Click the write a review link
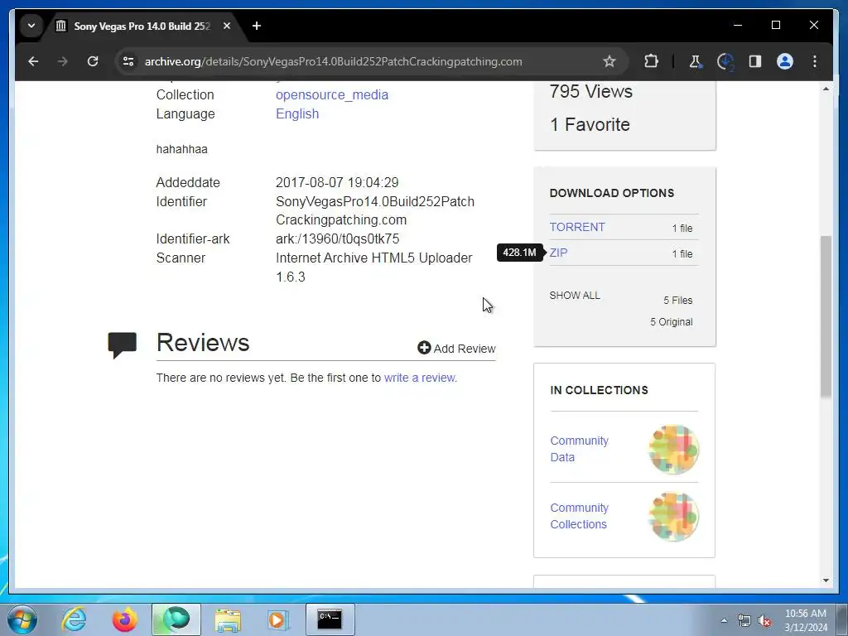 [x=420, y=378]
